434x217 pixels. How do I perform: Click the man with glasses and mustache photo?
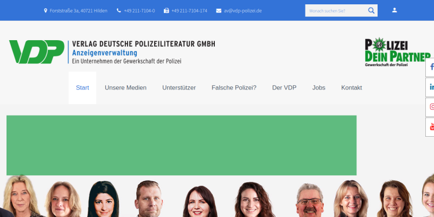(310, 200)
